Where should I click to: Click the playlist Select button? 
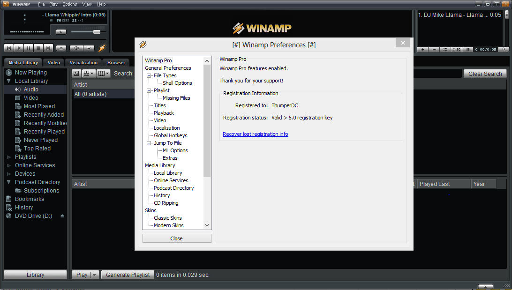(445, 49)
